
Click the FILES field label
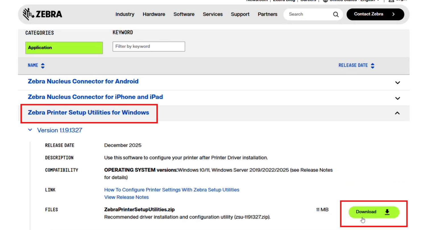51,210
